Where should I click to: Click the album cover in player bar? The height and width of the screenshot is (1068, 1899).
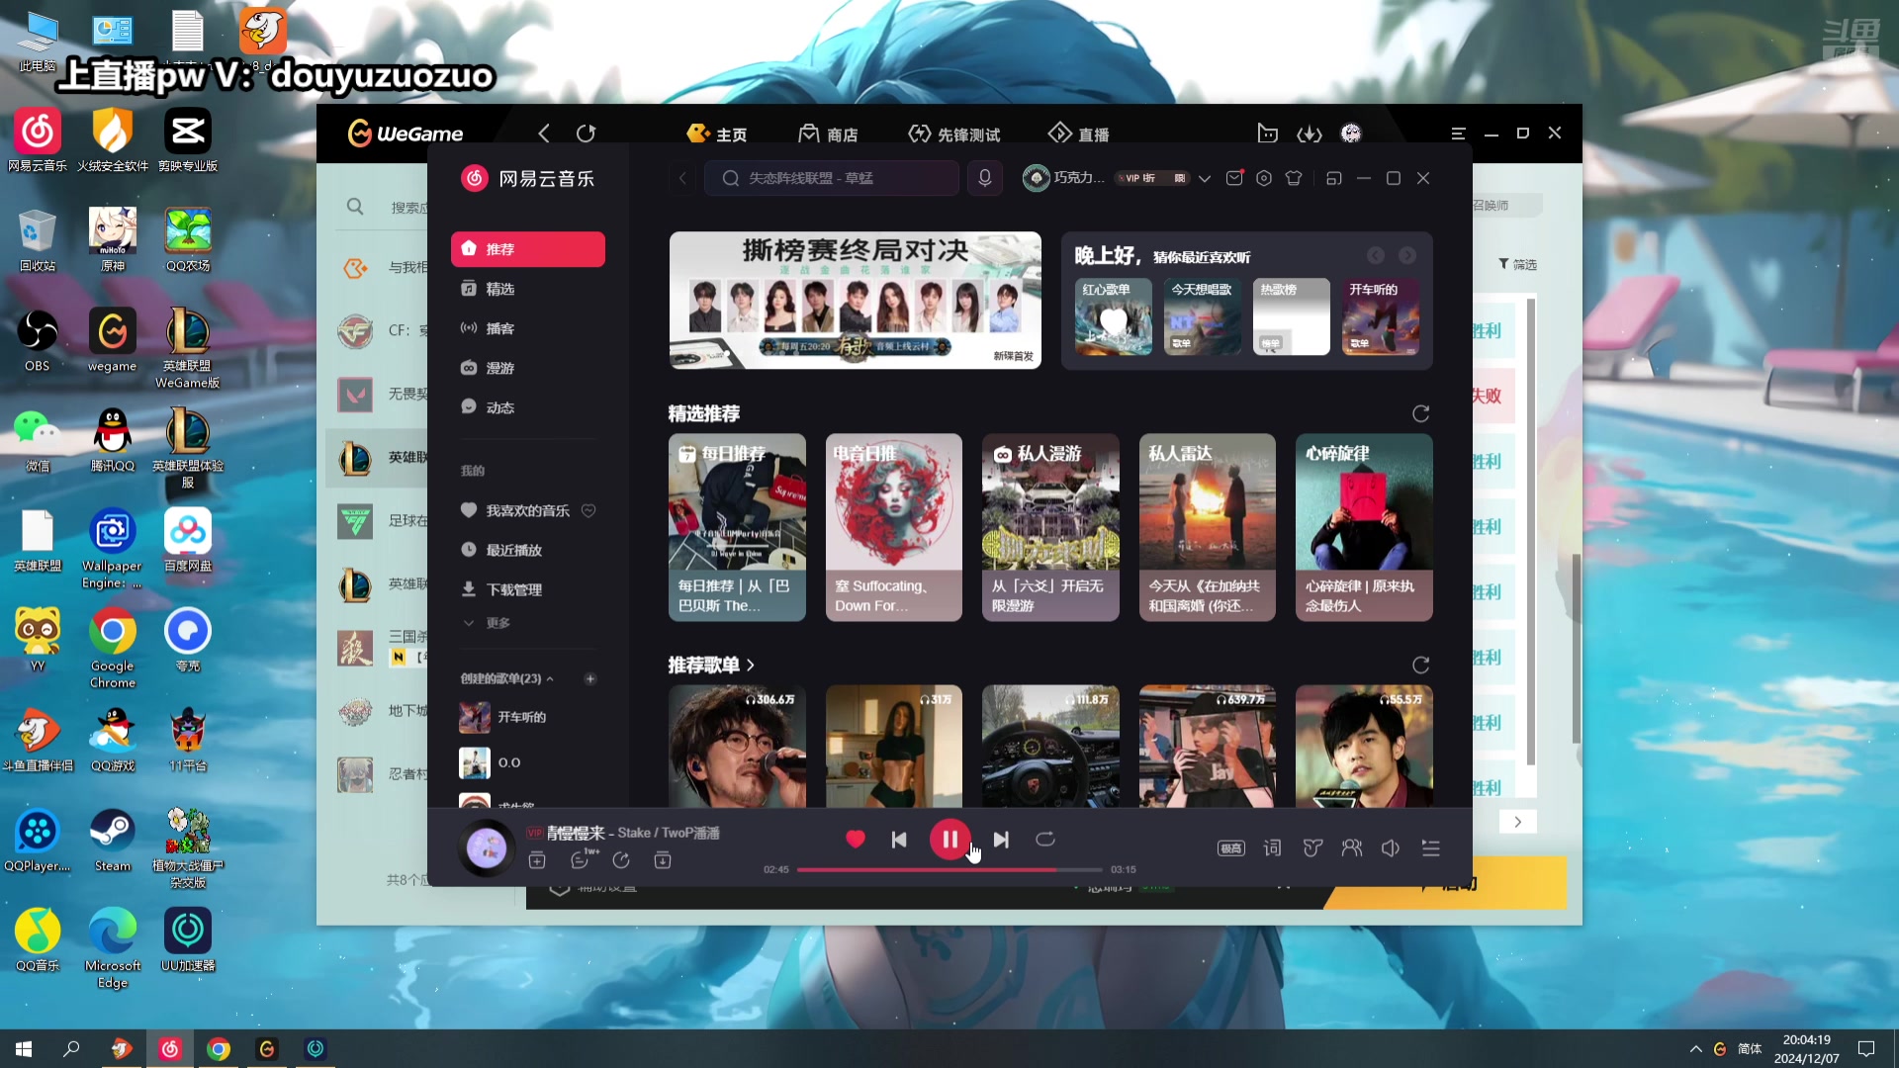click(x=486, y=847)
